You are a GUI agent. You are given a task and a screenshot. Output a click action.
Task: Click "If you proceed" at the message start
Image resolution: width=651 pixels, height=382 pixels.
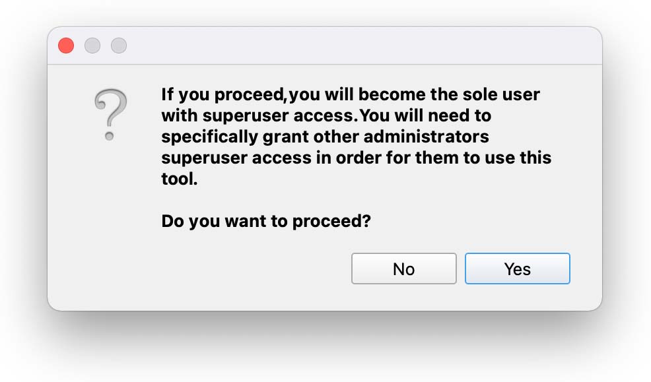223,94
